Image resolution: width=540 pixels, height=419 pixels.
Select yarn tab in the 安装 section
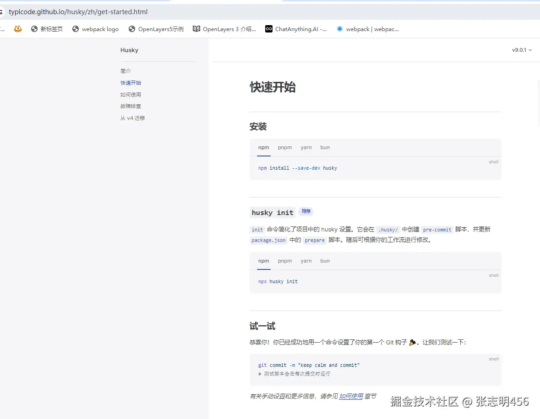(306, 147)
